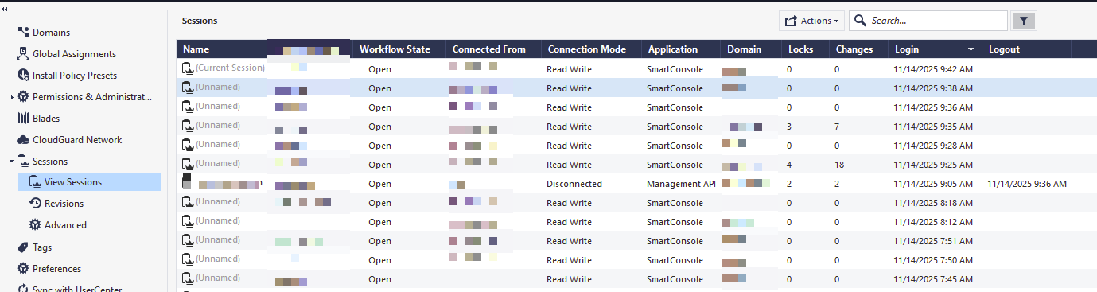Click the Permissions & Administrators gear icon
The height and width of the screenshot is (292, 1097).
pos(23,97)
